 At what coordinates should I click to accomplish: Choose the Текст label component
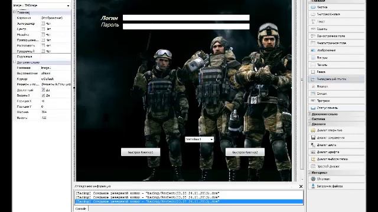[336, 22]
